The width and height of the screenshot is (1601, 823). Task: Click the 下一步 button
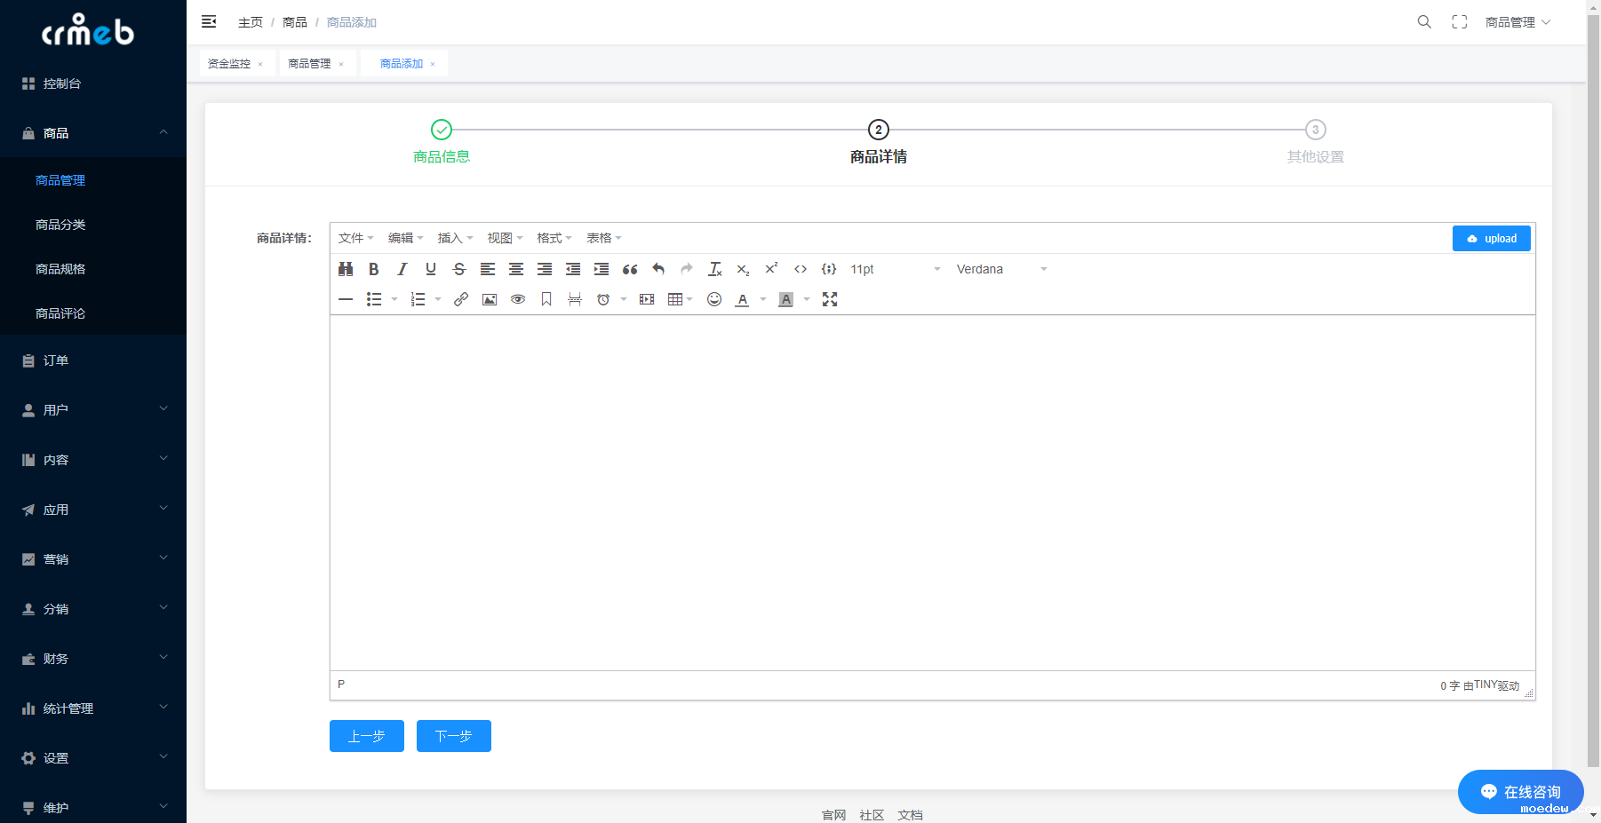453,736
